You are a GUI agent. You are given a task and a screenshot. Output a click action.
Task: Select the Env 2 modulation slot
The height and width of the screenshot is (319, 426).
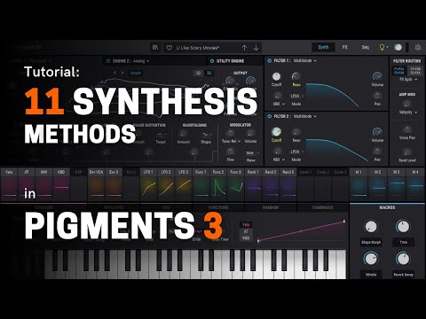click(114, 184)
